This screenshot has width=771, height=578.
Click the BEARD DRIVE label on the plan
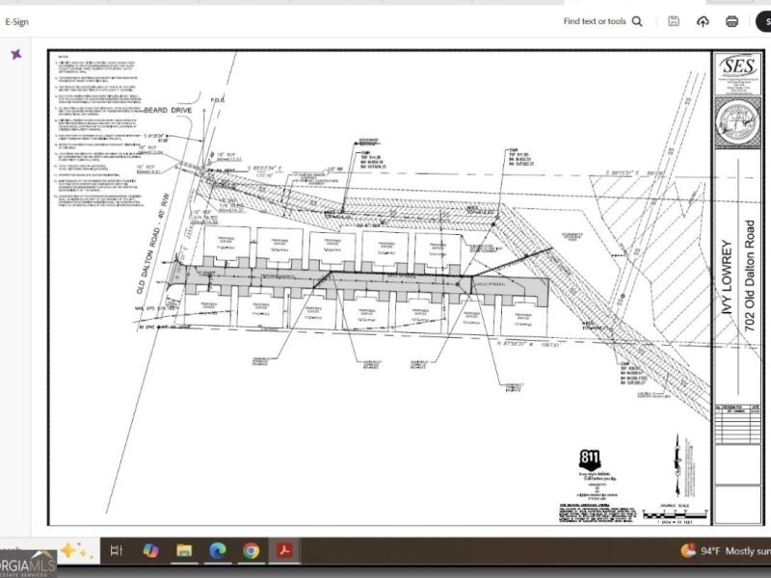pos(168,110)
